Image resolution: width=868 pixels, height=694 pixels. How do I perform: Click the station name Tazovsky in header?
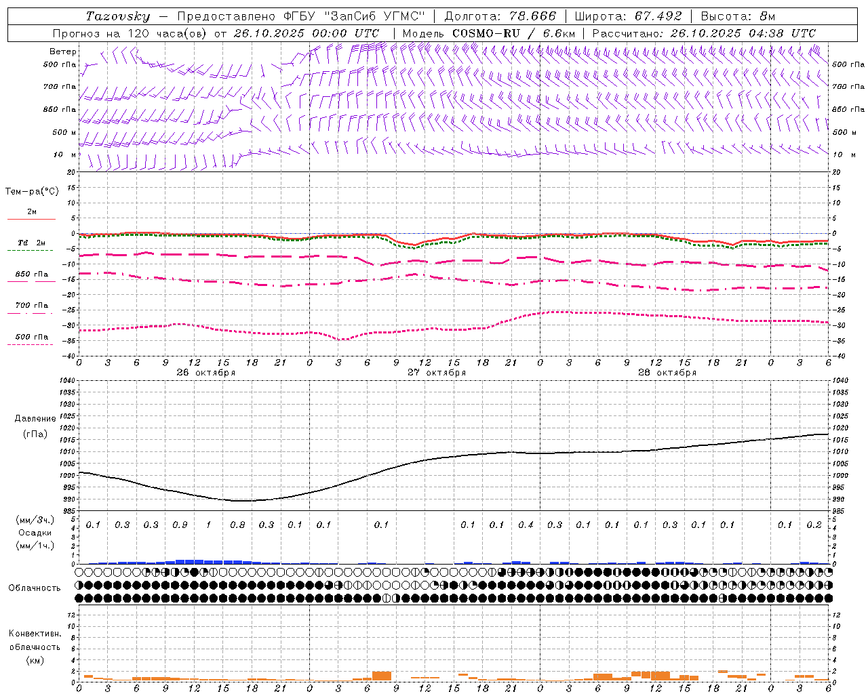pos(117,16)
